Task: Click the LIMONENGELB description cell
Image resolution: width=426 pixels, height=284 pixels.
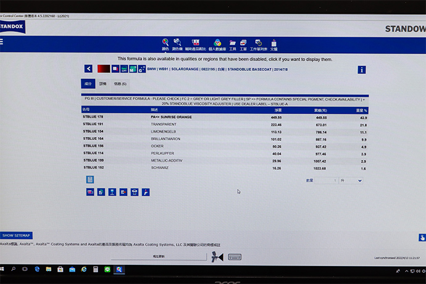Action: tap(164, 132)
